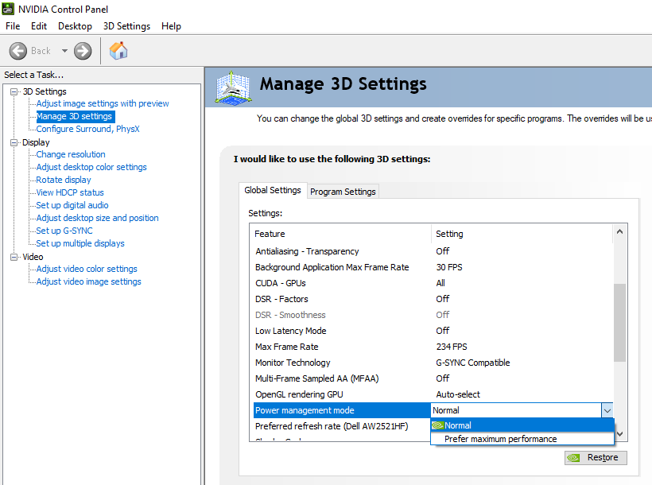Screen dimensions: 652x485
Task: Open Configure Surround, PhysX
Action: point(87,129)
